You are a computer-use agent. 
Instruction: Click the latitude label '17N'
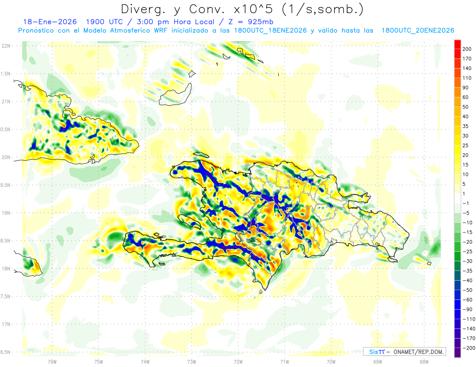(6, 324)
